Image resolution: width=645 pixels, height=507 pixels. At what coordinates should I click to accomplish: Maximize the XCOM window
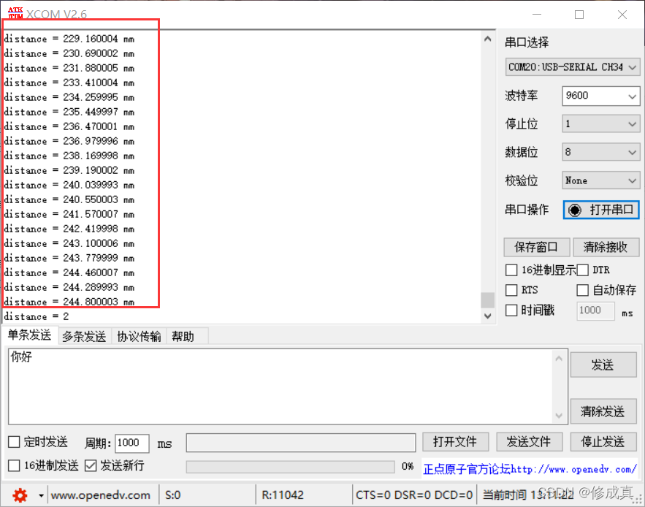tap(579, 15)
